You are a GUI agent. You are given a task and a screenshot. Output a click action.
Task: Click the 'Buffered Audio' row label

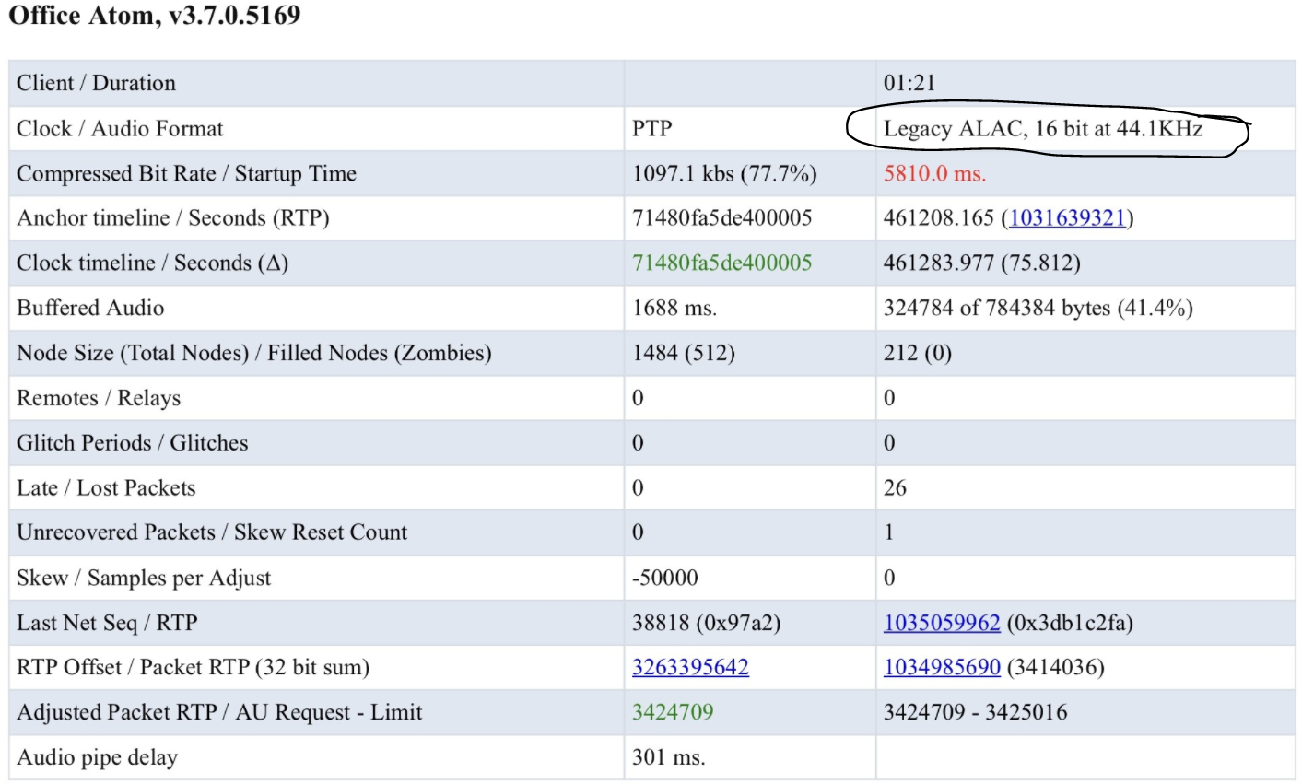point(90,309)
